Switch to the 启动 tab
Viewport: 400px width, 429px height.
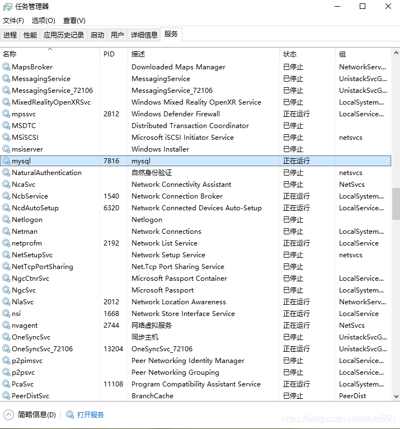pyautogui.click(x=97, y=35)
